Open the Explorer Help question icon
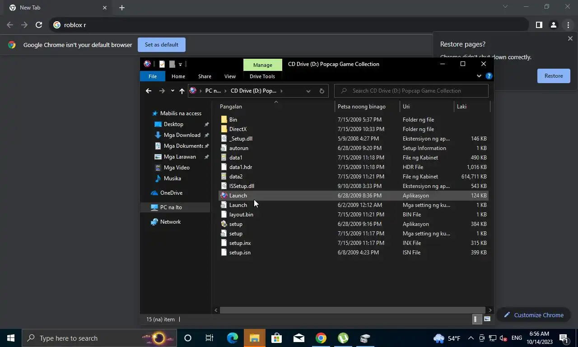This screenshot has height=347, width=578. tap(489, 76)
